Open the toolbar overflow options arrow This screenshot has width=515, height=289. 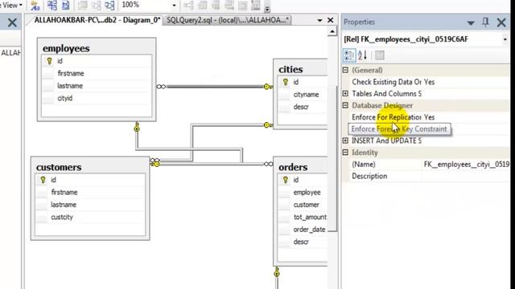point(267,8)
